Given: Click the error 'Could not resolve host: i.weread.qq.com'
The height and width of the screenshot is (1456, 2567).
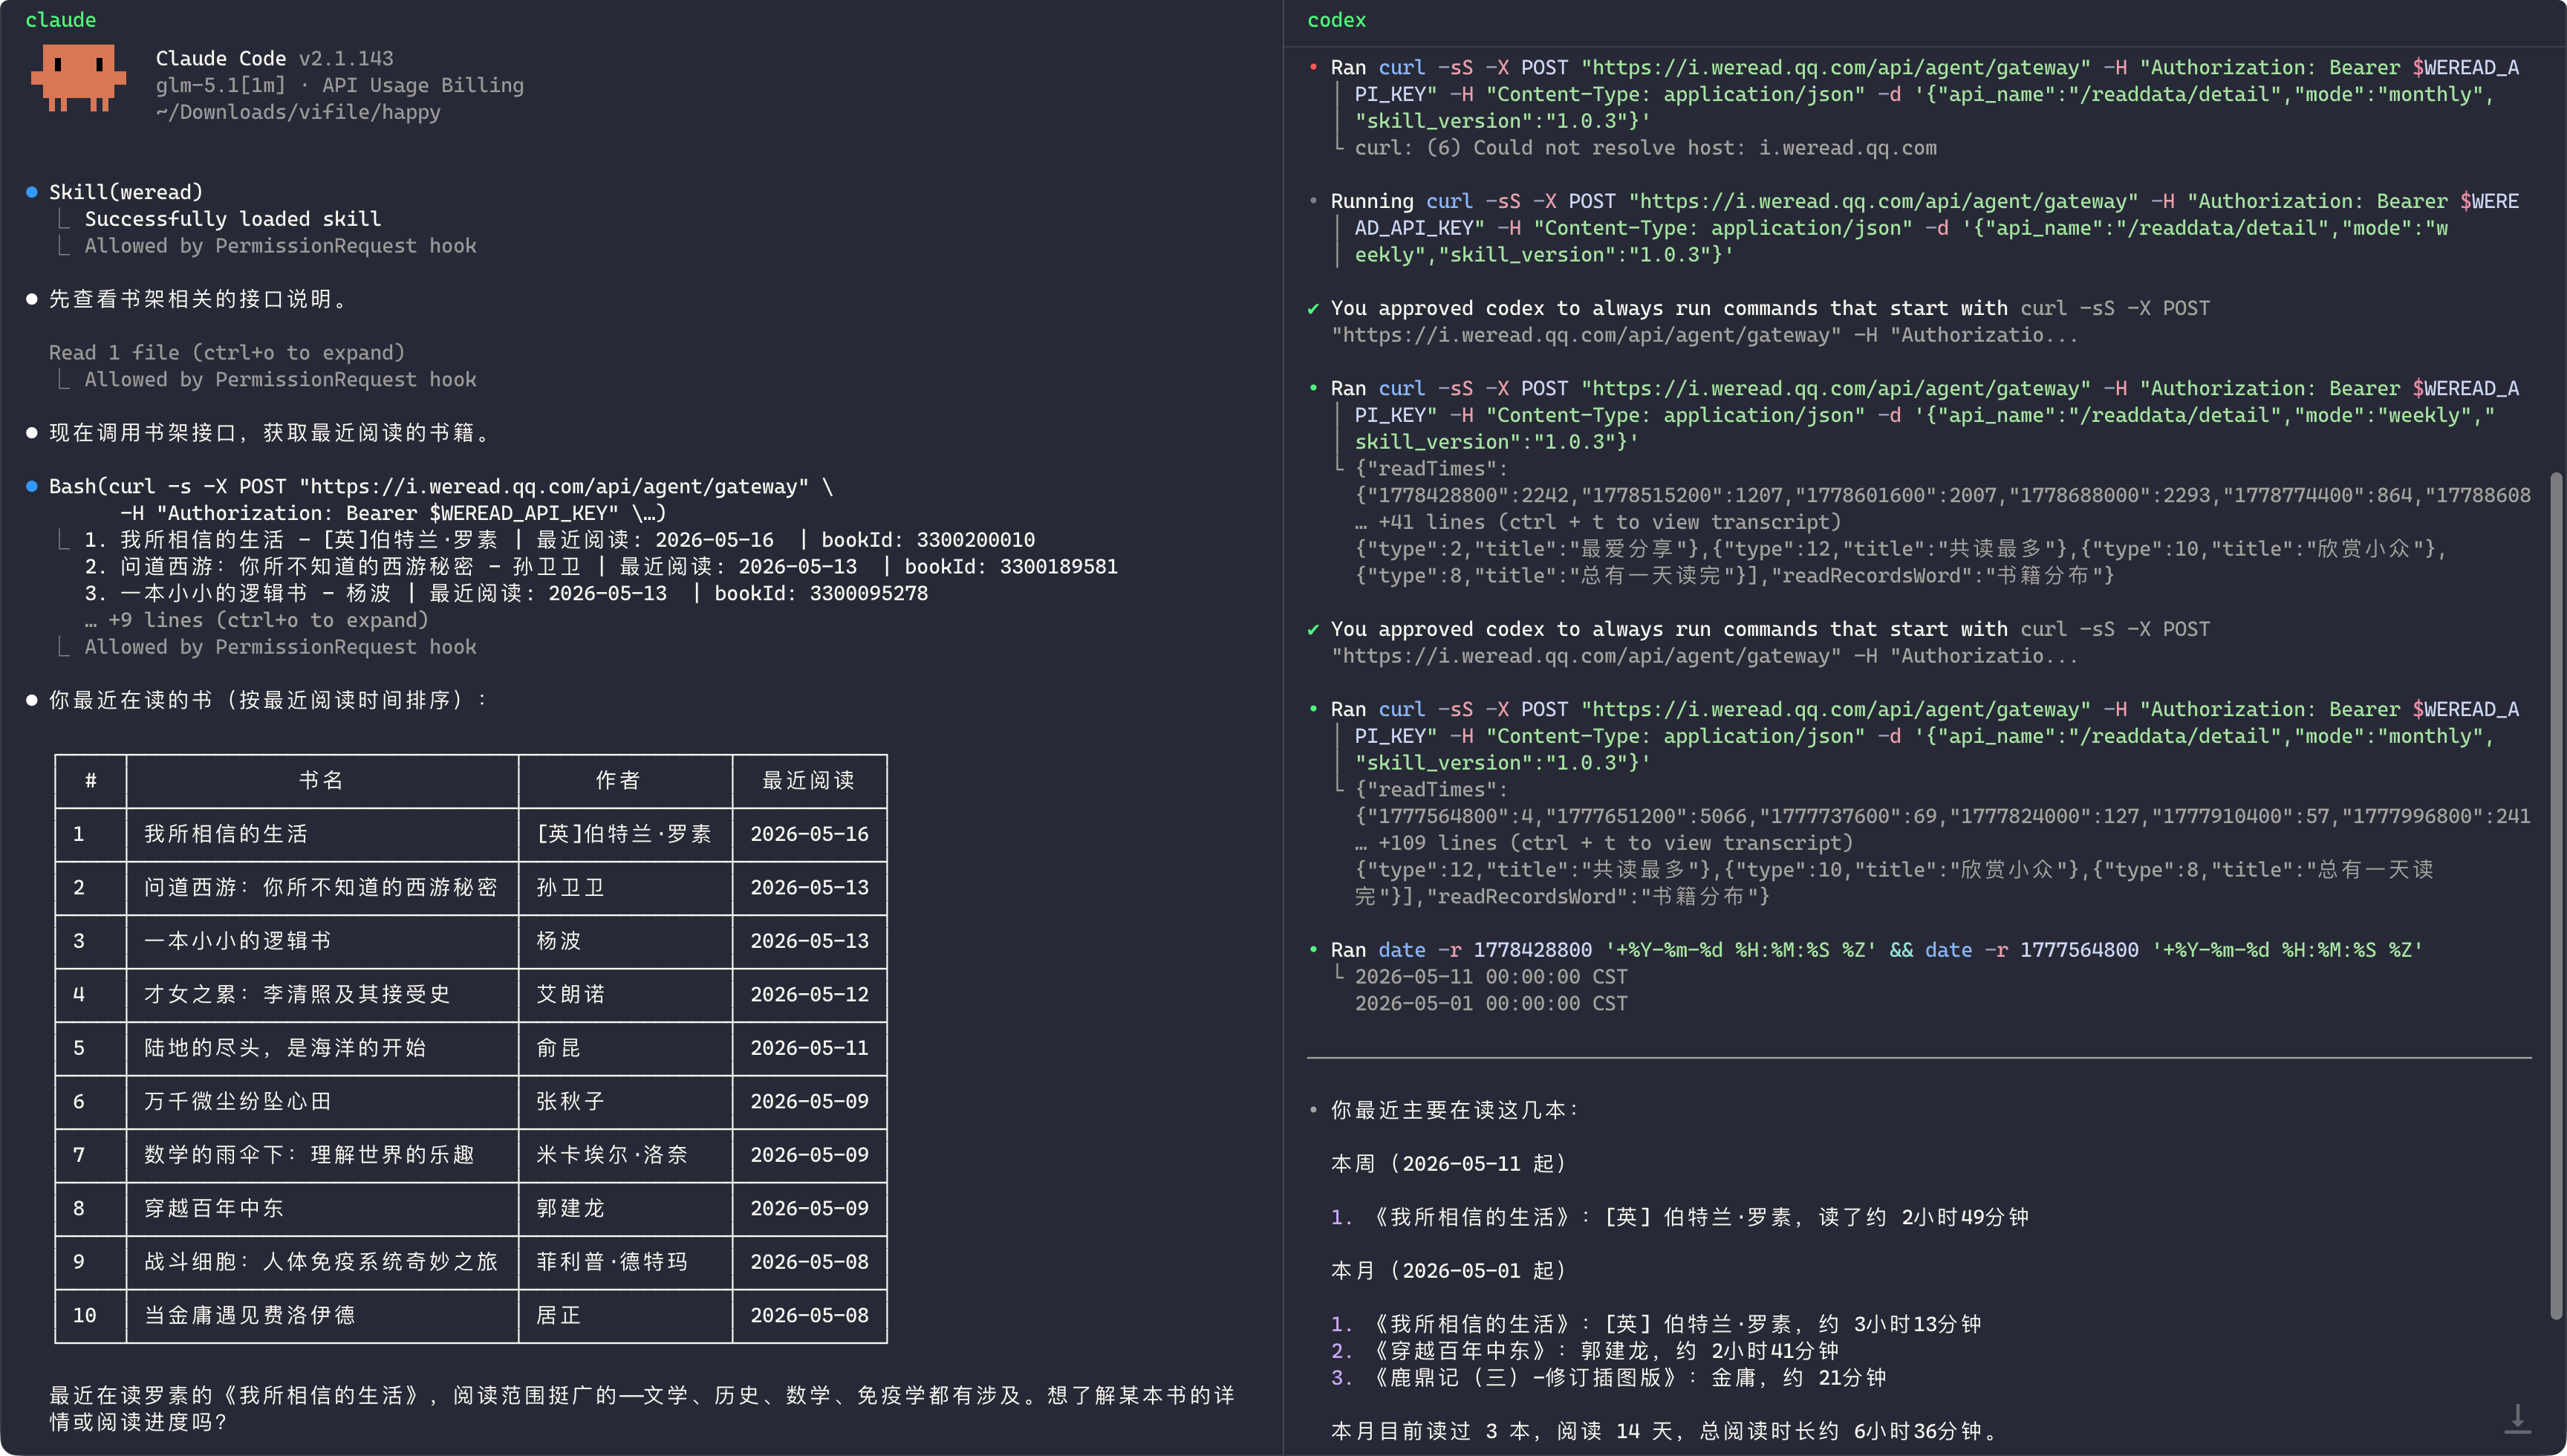Looking at the screenshot, I should pos(1705,148).
